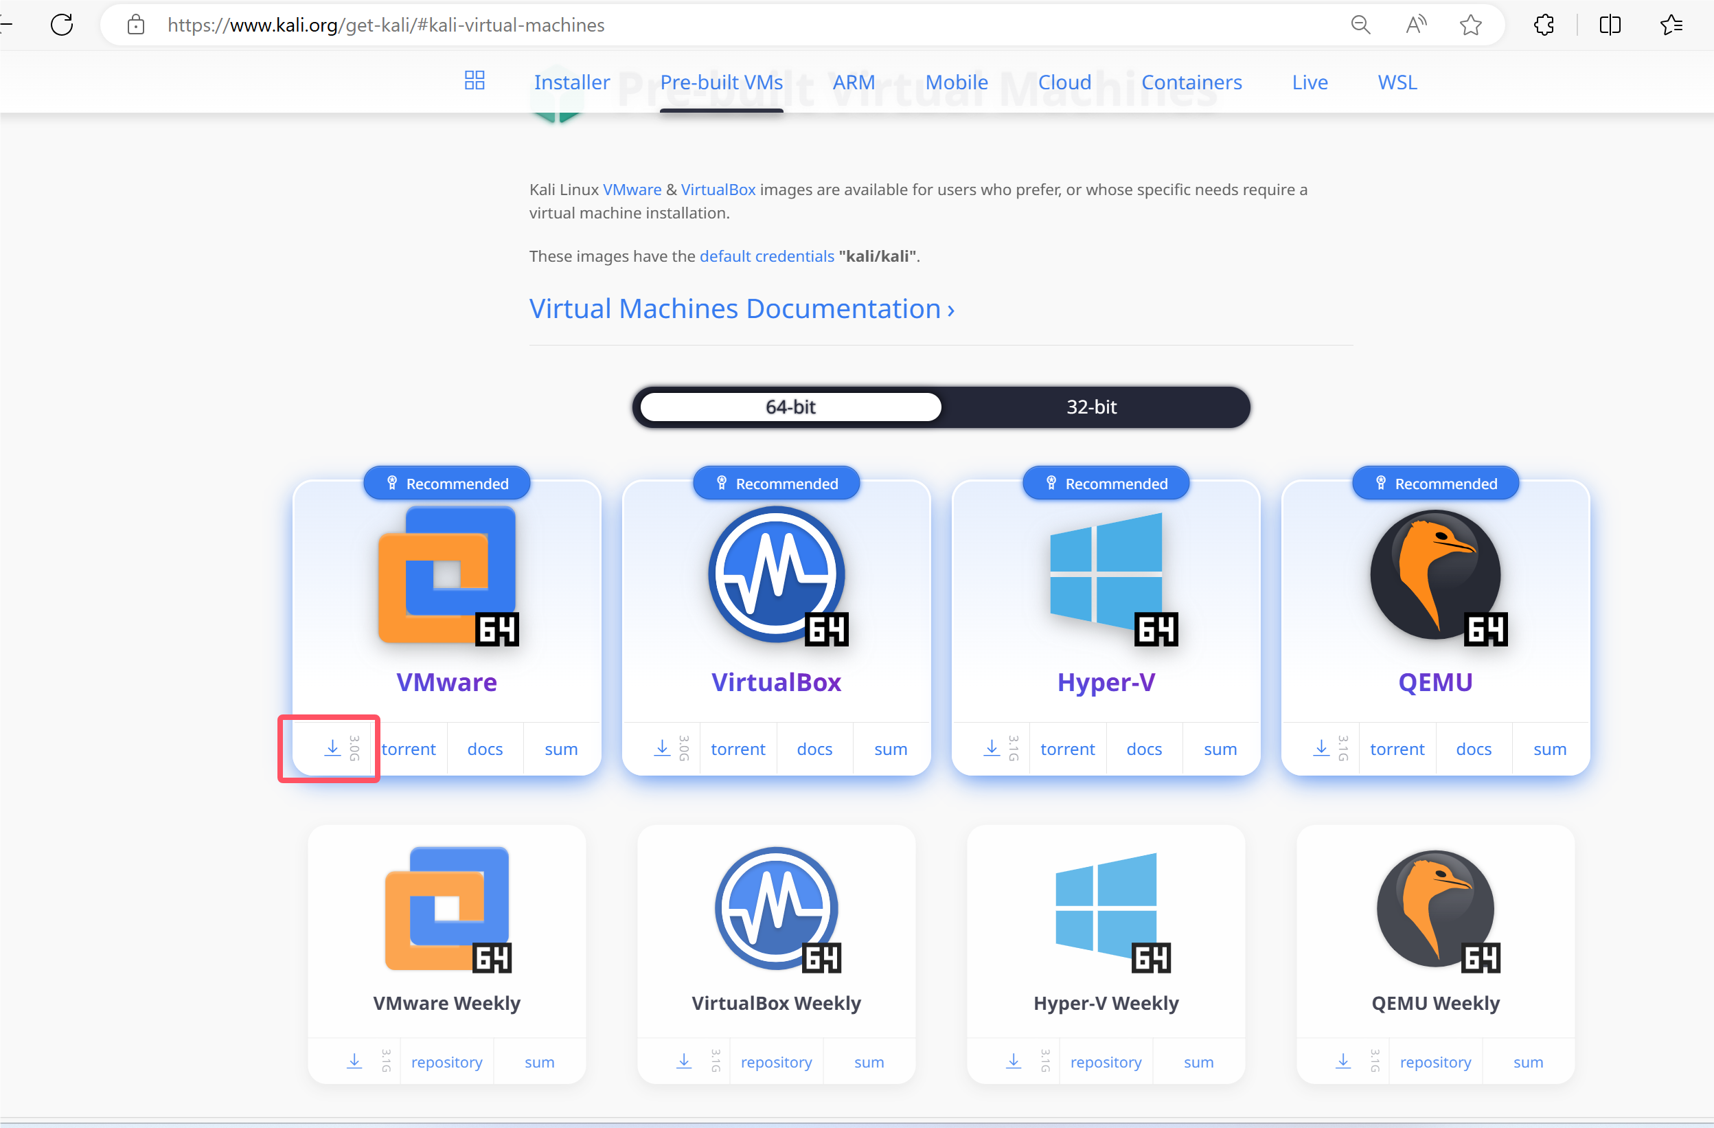Viewport: 1714px width, 1128px height.
Task: Open Virtual Machines Documentation chevron link
Action: tap(742, 309)
